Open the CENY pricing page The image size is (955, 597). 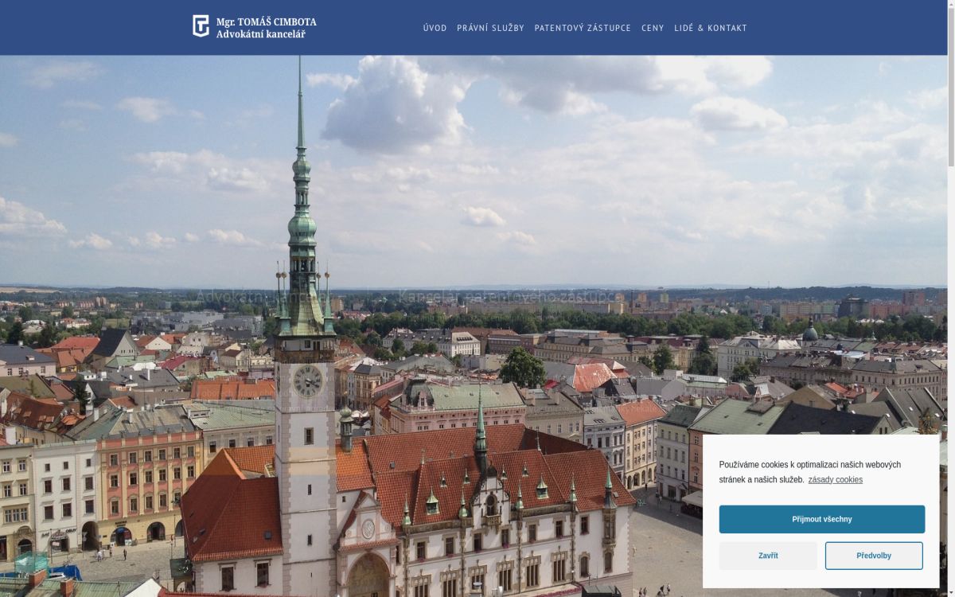tap(653, 28)
